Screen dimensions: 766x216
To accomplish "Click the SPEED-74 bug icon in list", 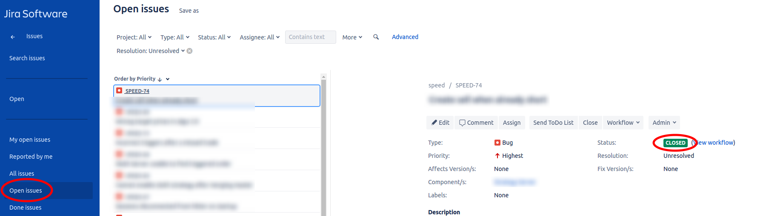I will pyautogui.click(x=119, y=90).
